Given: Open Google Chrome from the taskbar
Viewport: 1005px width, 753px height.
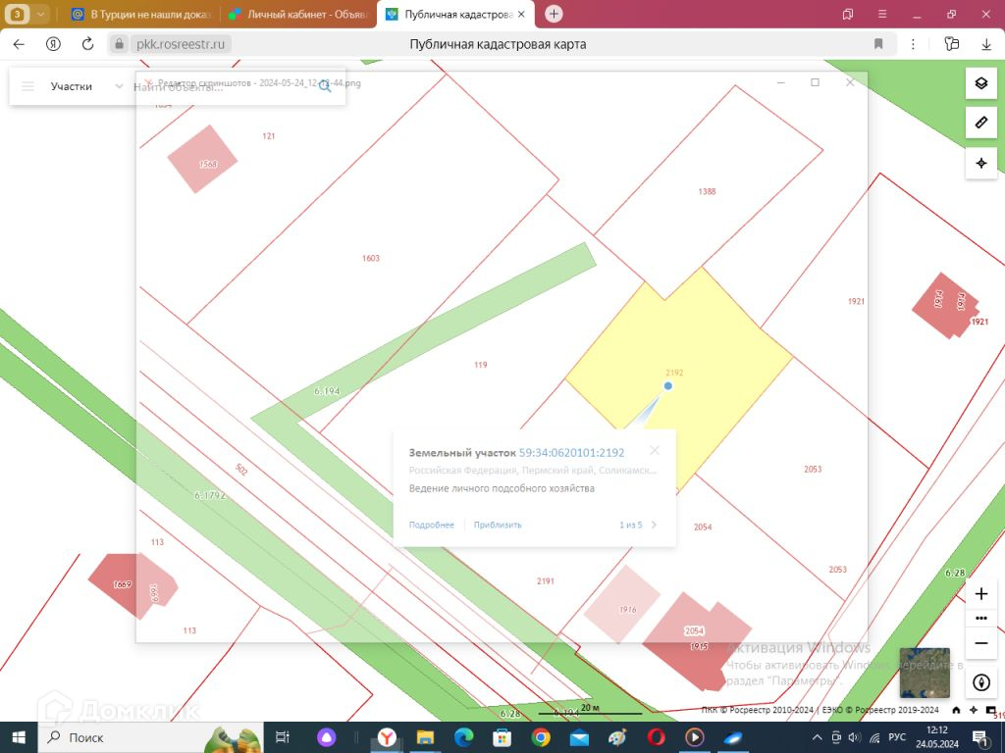Looking at the screenshot, I should [x=541, y=737].
